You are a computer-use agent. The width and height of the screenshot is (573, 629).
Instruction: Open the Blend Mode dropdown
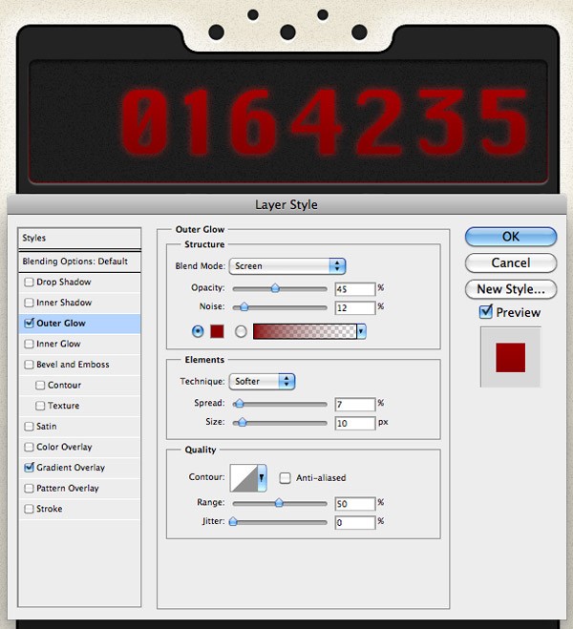(287, 266)
